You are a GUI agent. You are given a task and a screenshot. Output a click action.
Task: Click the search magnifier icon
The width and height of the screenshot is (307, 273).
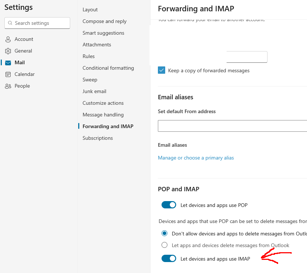[x=10, y=23]
